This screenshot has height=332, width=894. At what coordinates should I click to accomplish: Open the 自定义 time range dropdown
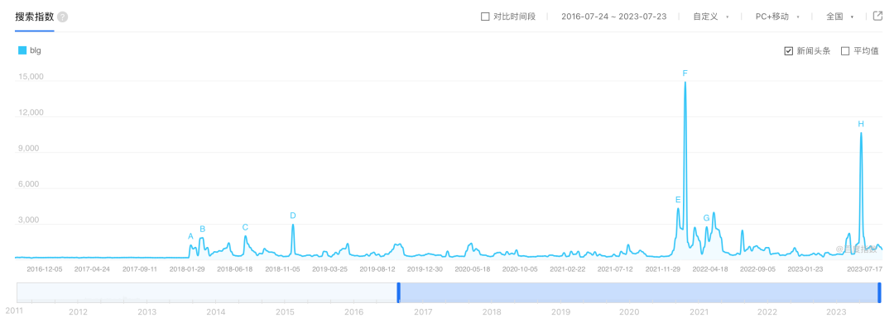(710, 17)
